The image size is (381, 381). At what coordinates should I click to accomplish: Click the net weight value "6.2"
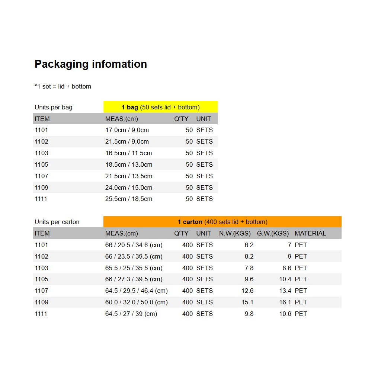pos(249,245)
